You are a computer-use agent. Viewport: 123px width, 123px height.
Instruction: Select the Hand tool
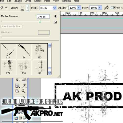17,91
